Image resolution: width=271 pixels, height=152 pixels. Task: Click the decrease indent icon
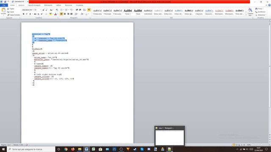[x=77, y=10]
